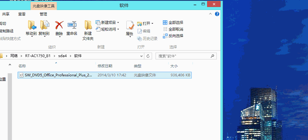
Task: Select the 光盘映像工具 contextual tab
Action: tap(44, 6)
